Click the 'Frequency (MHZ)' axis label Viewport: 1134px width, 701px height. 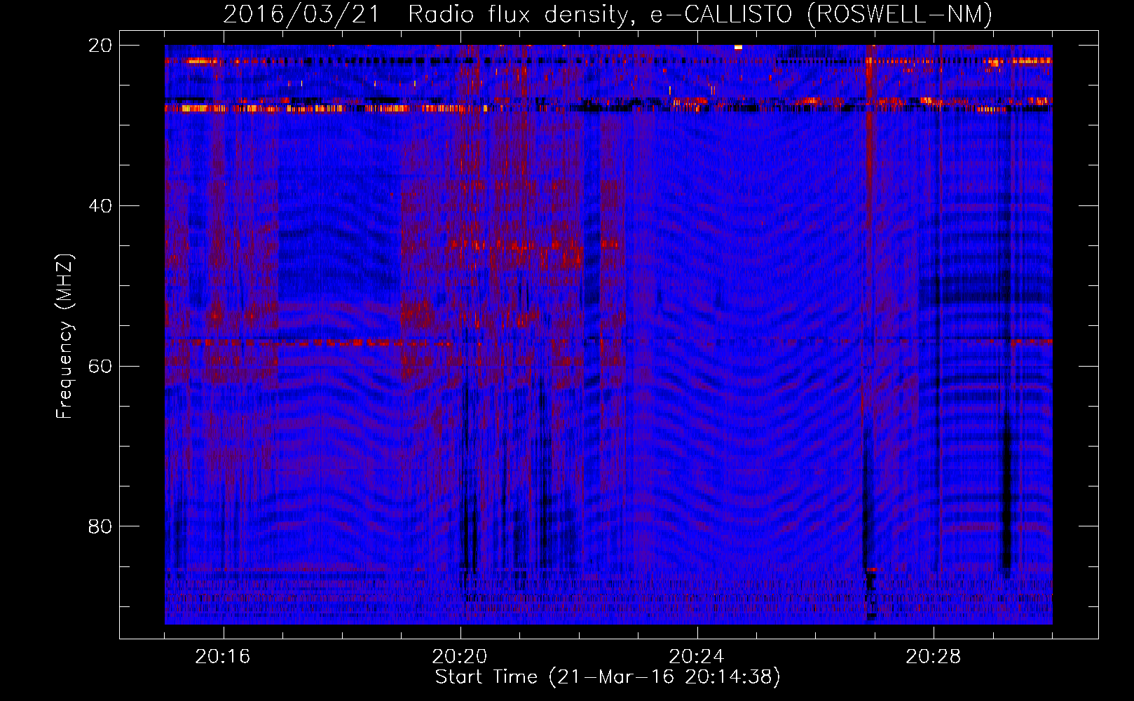64,336
